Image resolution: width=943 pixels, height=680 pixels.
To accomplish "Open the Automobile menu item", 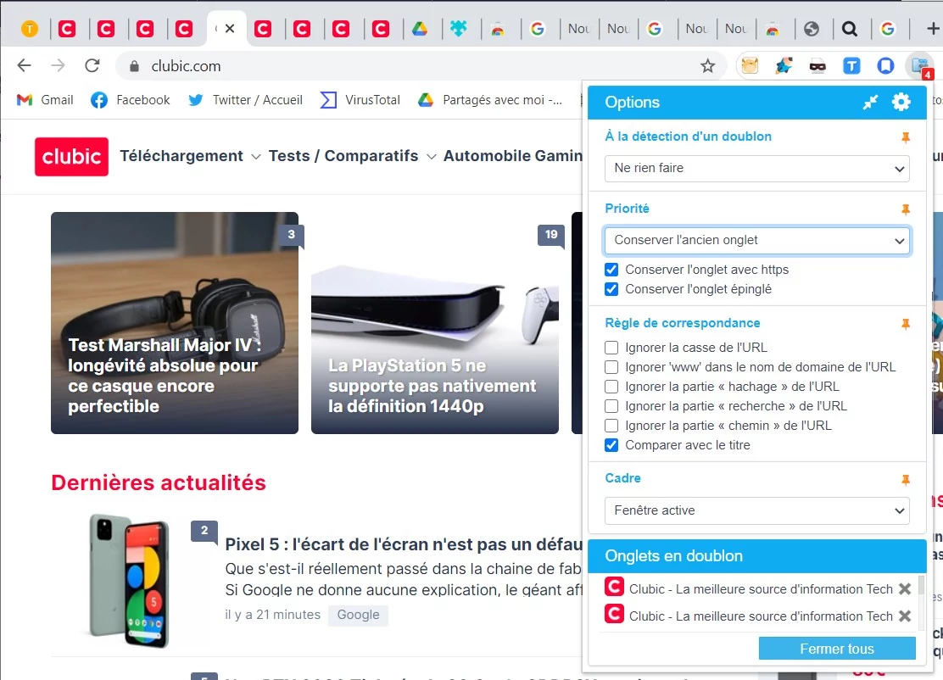I will (487, 156).
